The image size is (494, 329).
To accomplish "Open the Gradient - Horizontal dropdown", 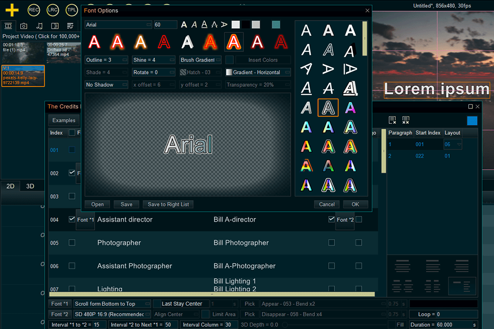I will coord(258,72).
